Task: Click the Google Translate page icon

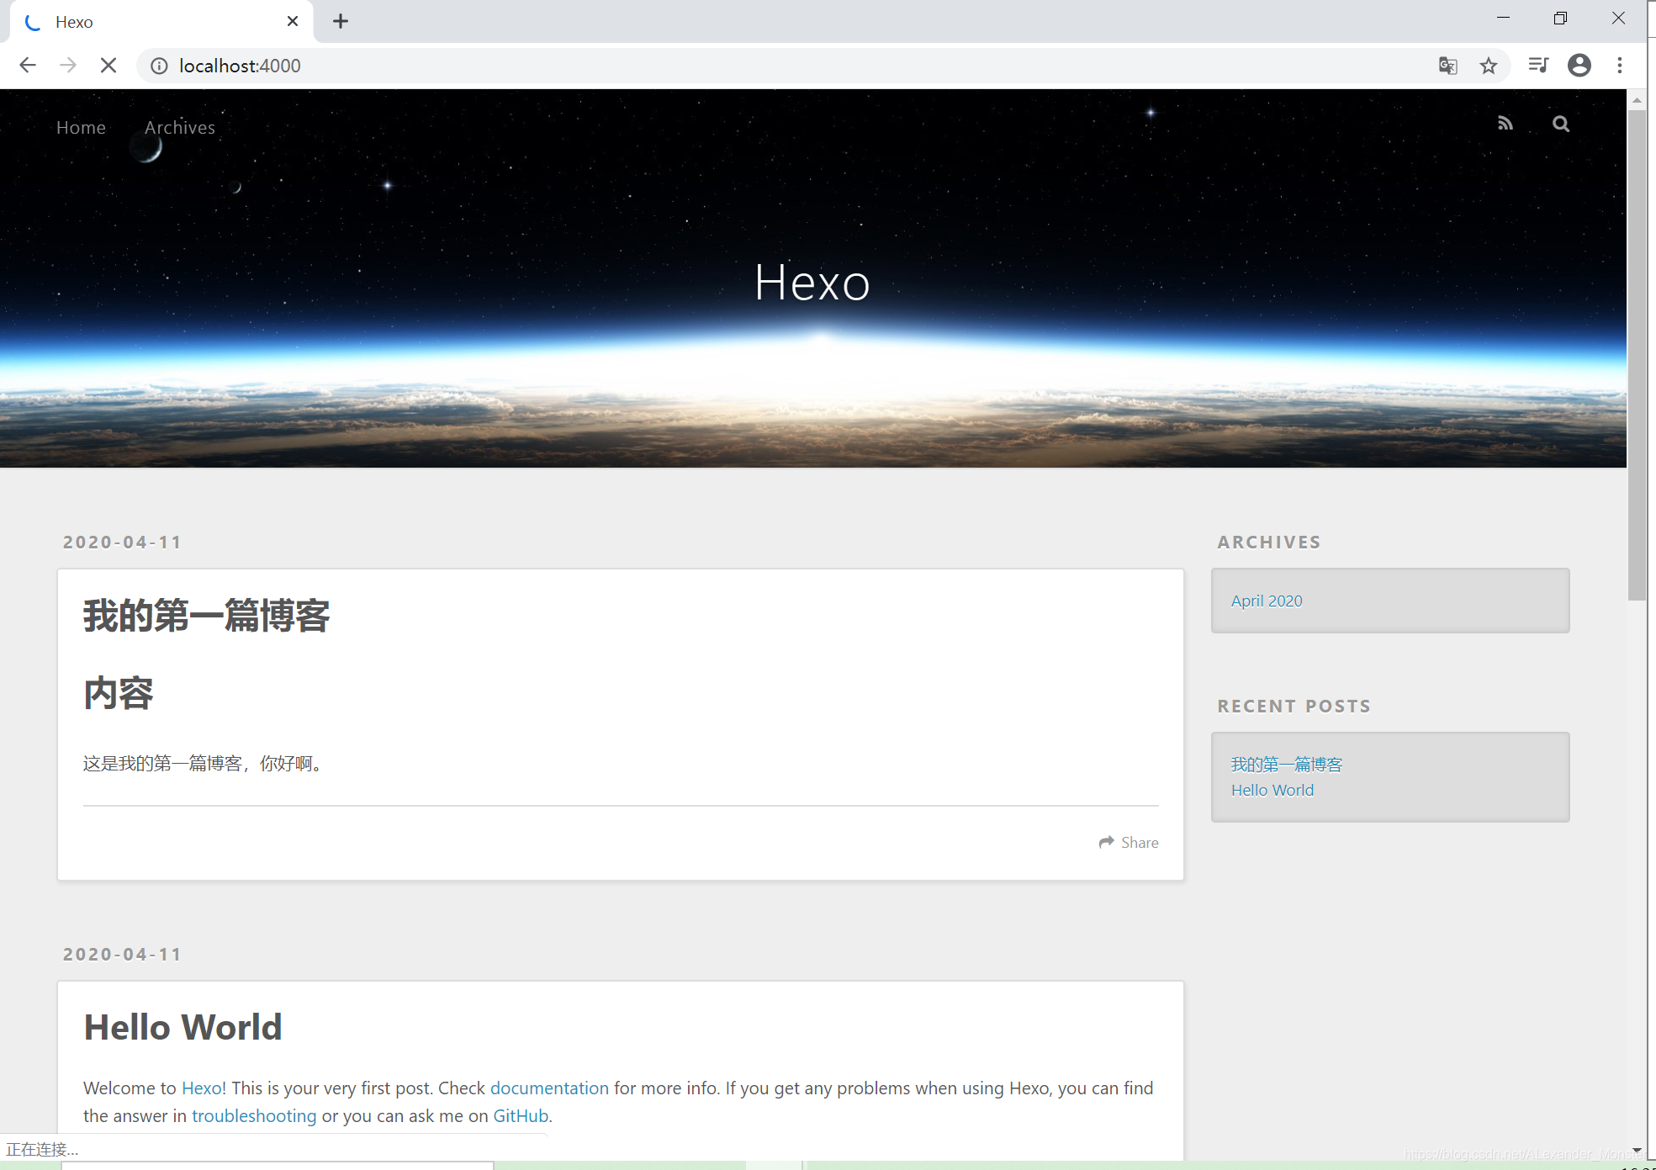Action: [x=1447, y=66]
